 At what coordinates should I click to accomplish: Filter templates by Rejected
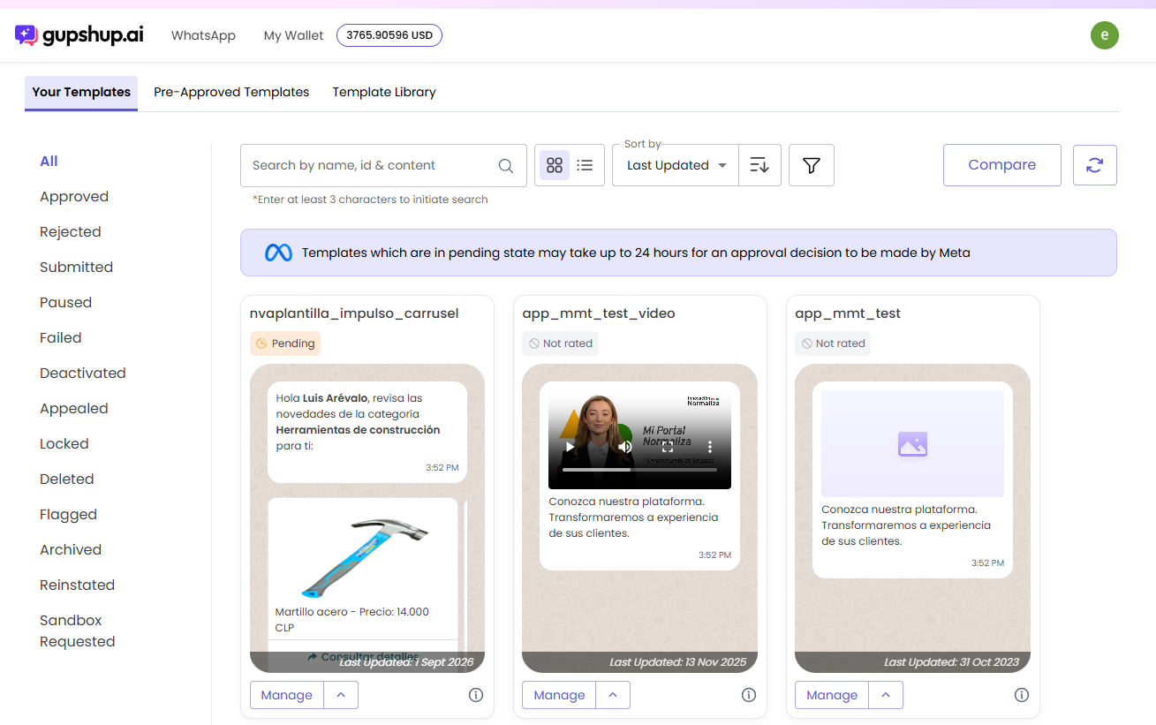(71, 231)
